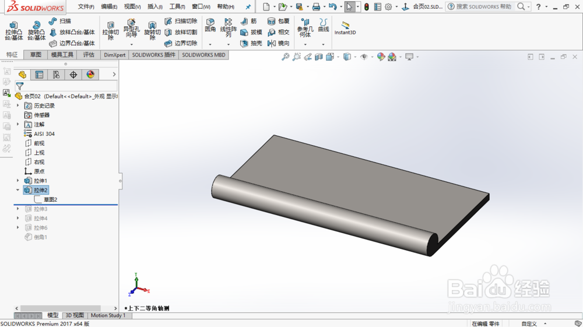The height and width of the screenshot is (327, 583).
Task: Click the Save icon in the top toolbar
Action: [299, 6]
